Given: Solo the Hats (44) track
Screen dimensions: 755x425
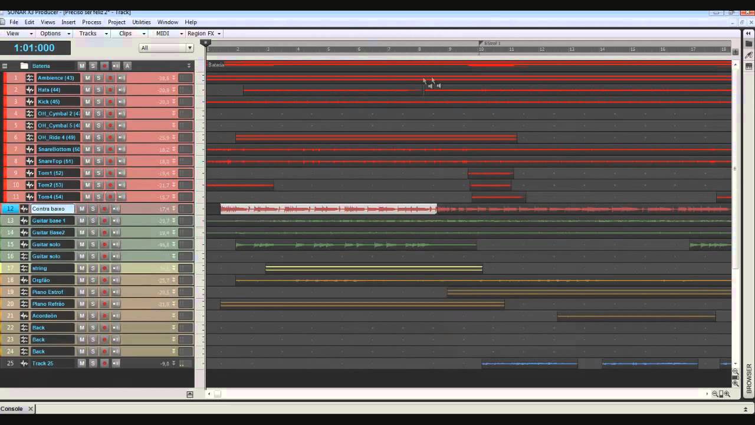Looking at the screenshot, I should tap(99, 90).
